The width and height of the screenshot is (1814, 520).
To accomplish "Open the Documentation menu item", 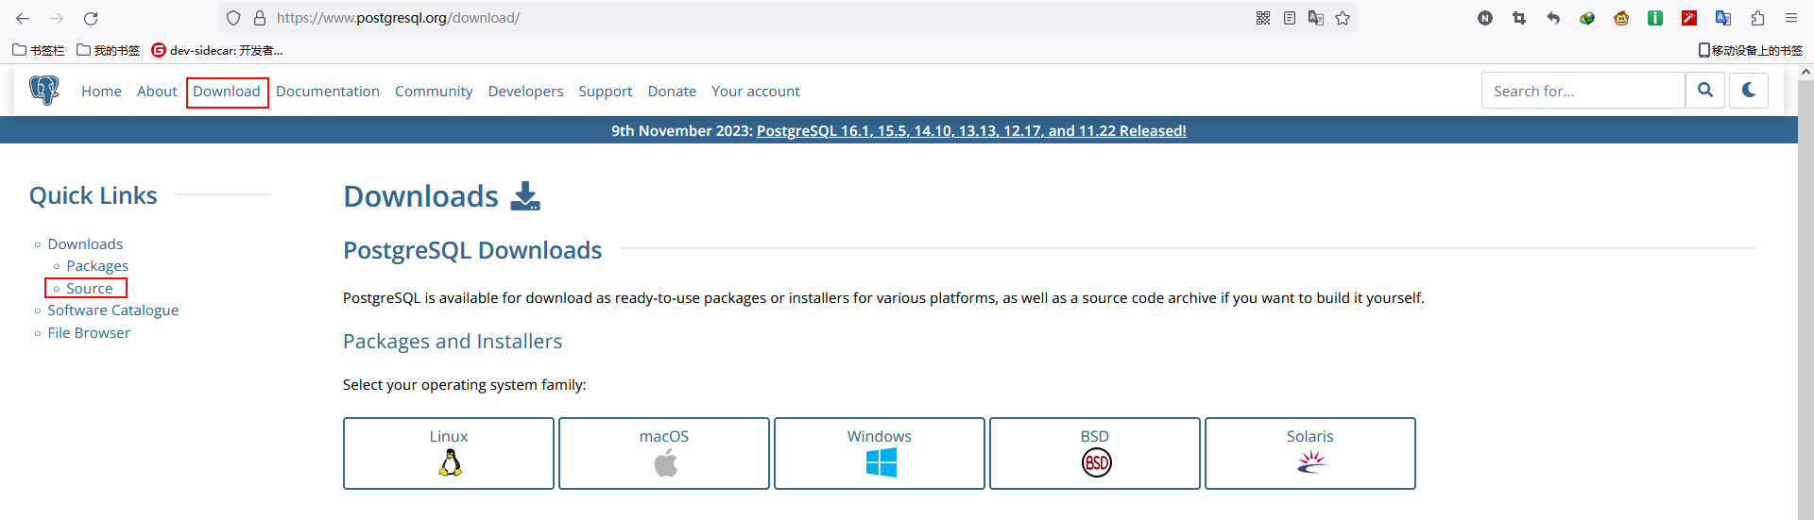I will pos(328,92).
